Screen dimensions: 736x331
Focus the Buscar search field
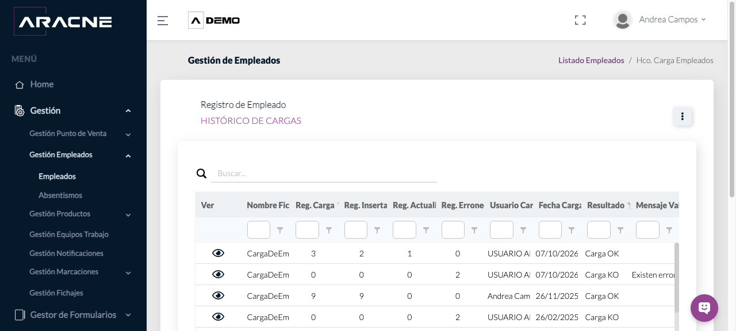[x=324, y=173]
